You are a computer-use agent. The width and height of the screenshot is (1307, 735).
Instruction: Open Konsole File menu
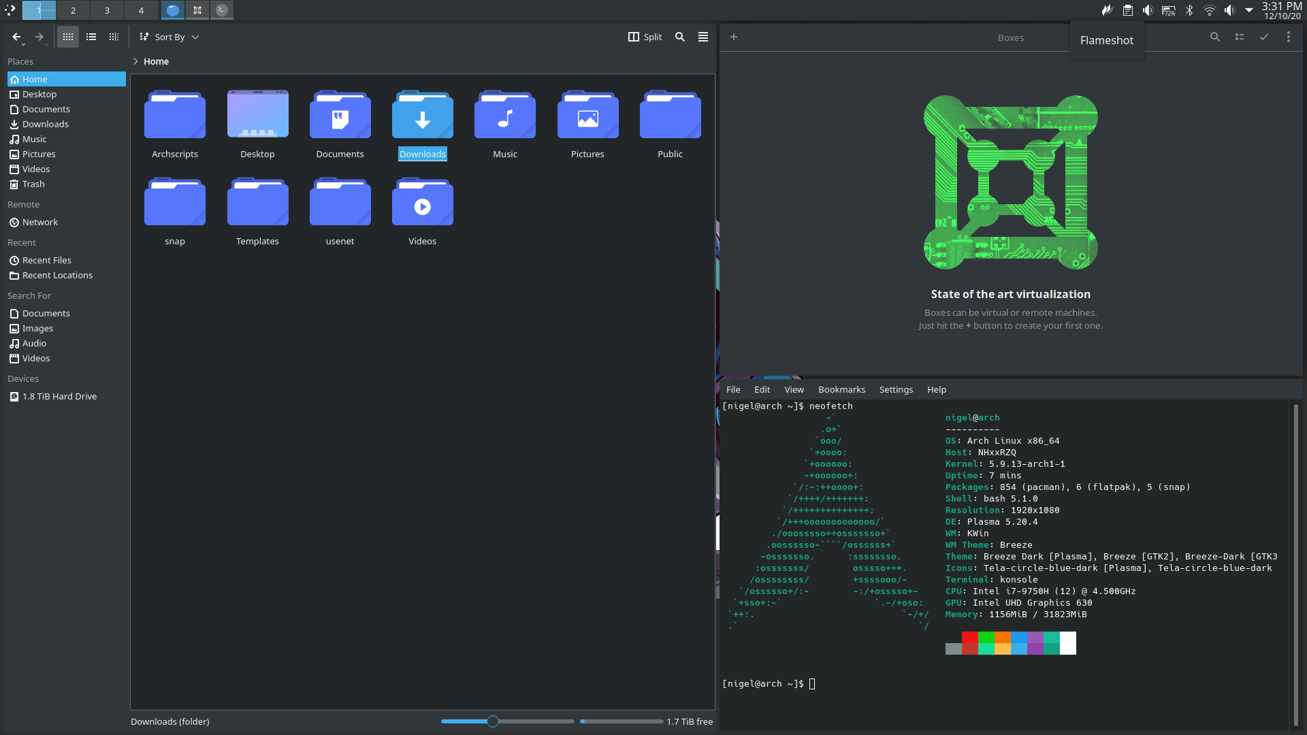(733, 389)
